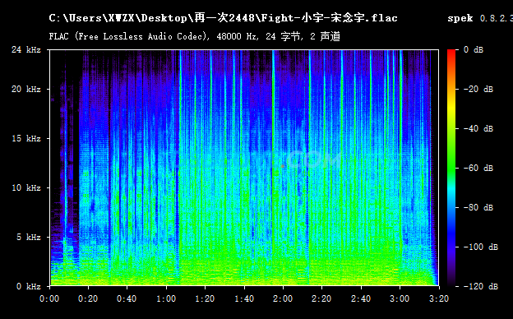Click the 1:40 time axis label

244,298
